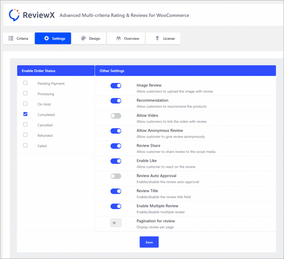Switch to the Design tab

[x=89, y=38]
